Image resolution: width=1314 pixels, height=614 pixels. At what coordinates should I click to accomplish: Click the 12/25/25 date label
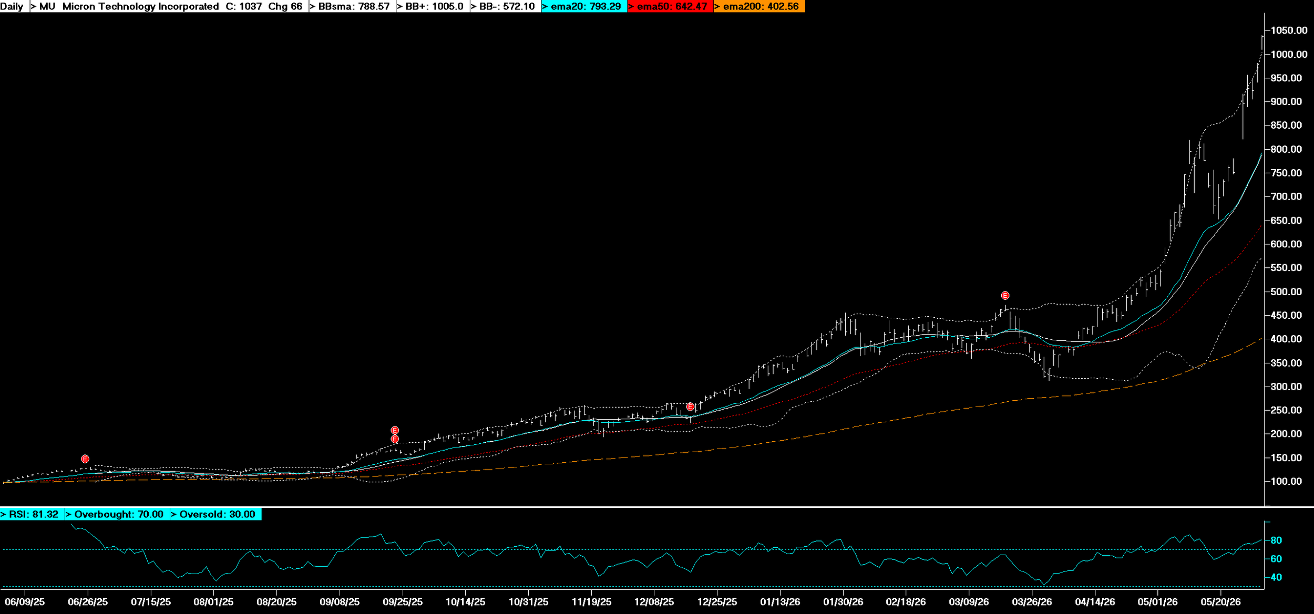(x=717, y=602)
